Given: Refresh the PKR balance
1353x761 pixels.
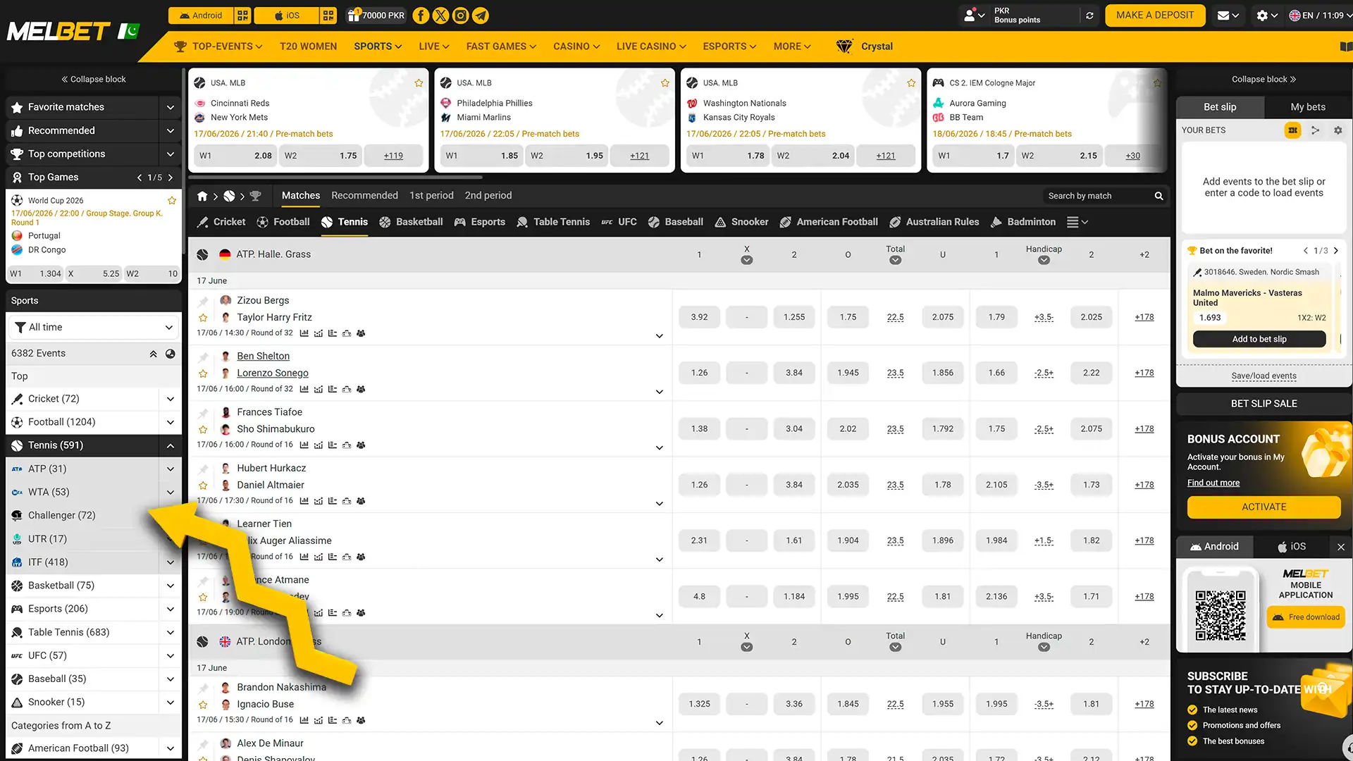Looking at the screenshot, I should [1089, 16].
